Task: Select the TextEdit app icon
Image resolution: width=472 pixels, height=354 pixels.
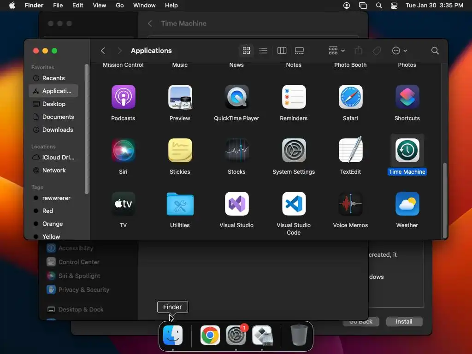Action: tap(350, 150)
